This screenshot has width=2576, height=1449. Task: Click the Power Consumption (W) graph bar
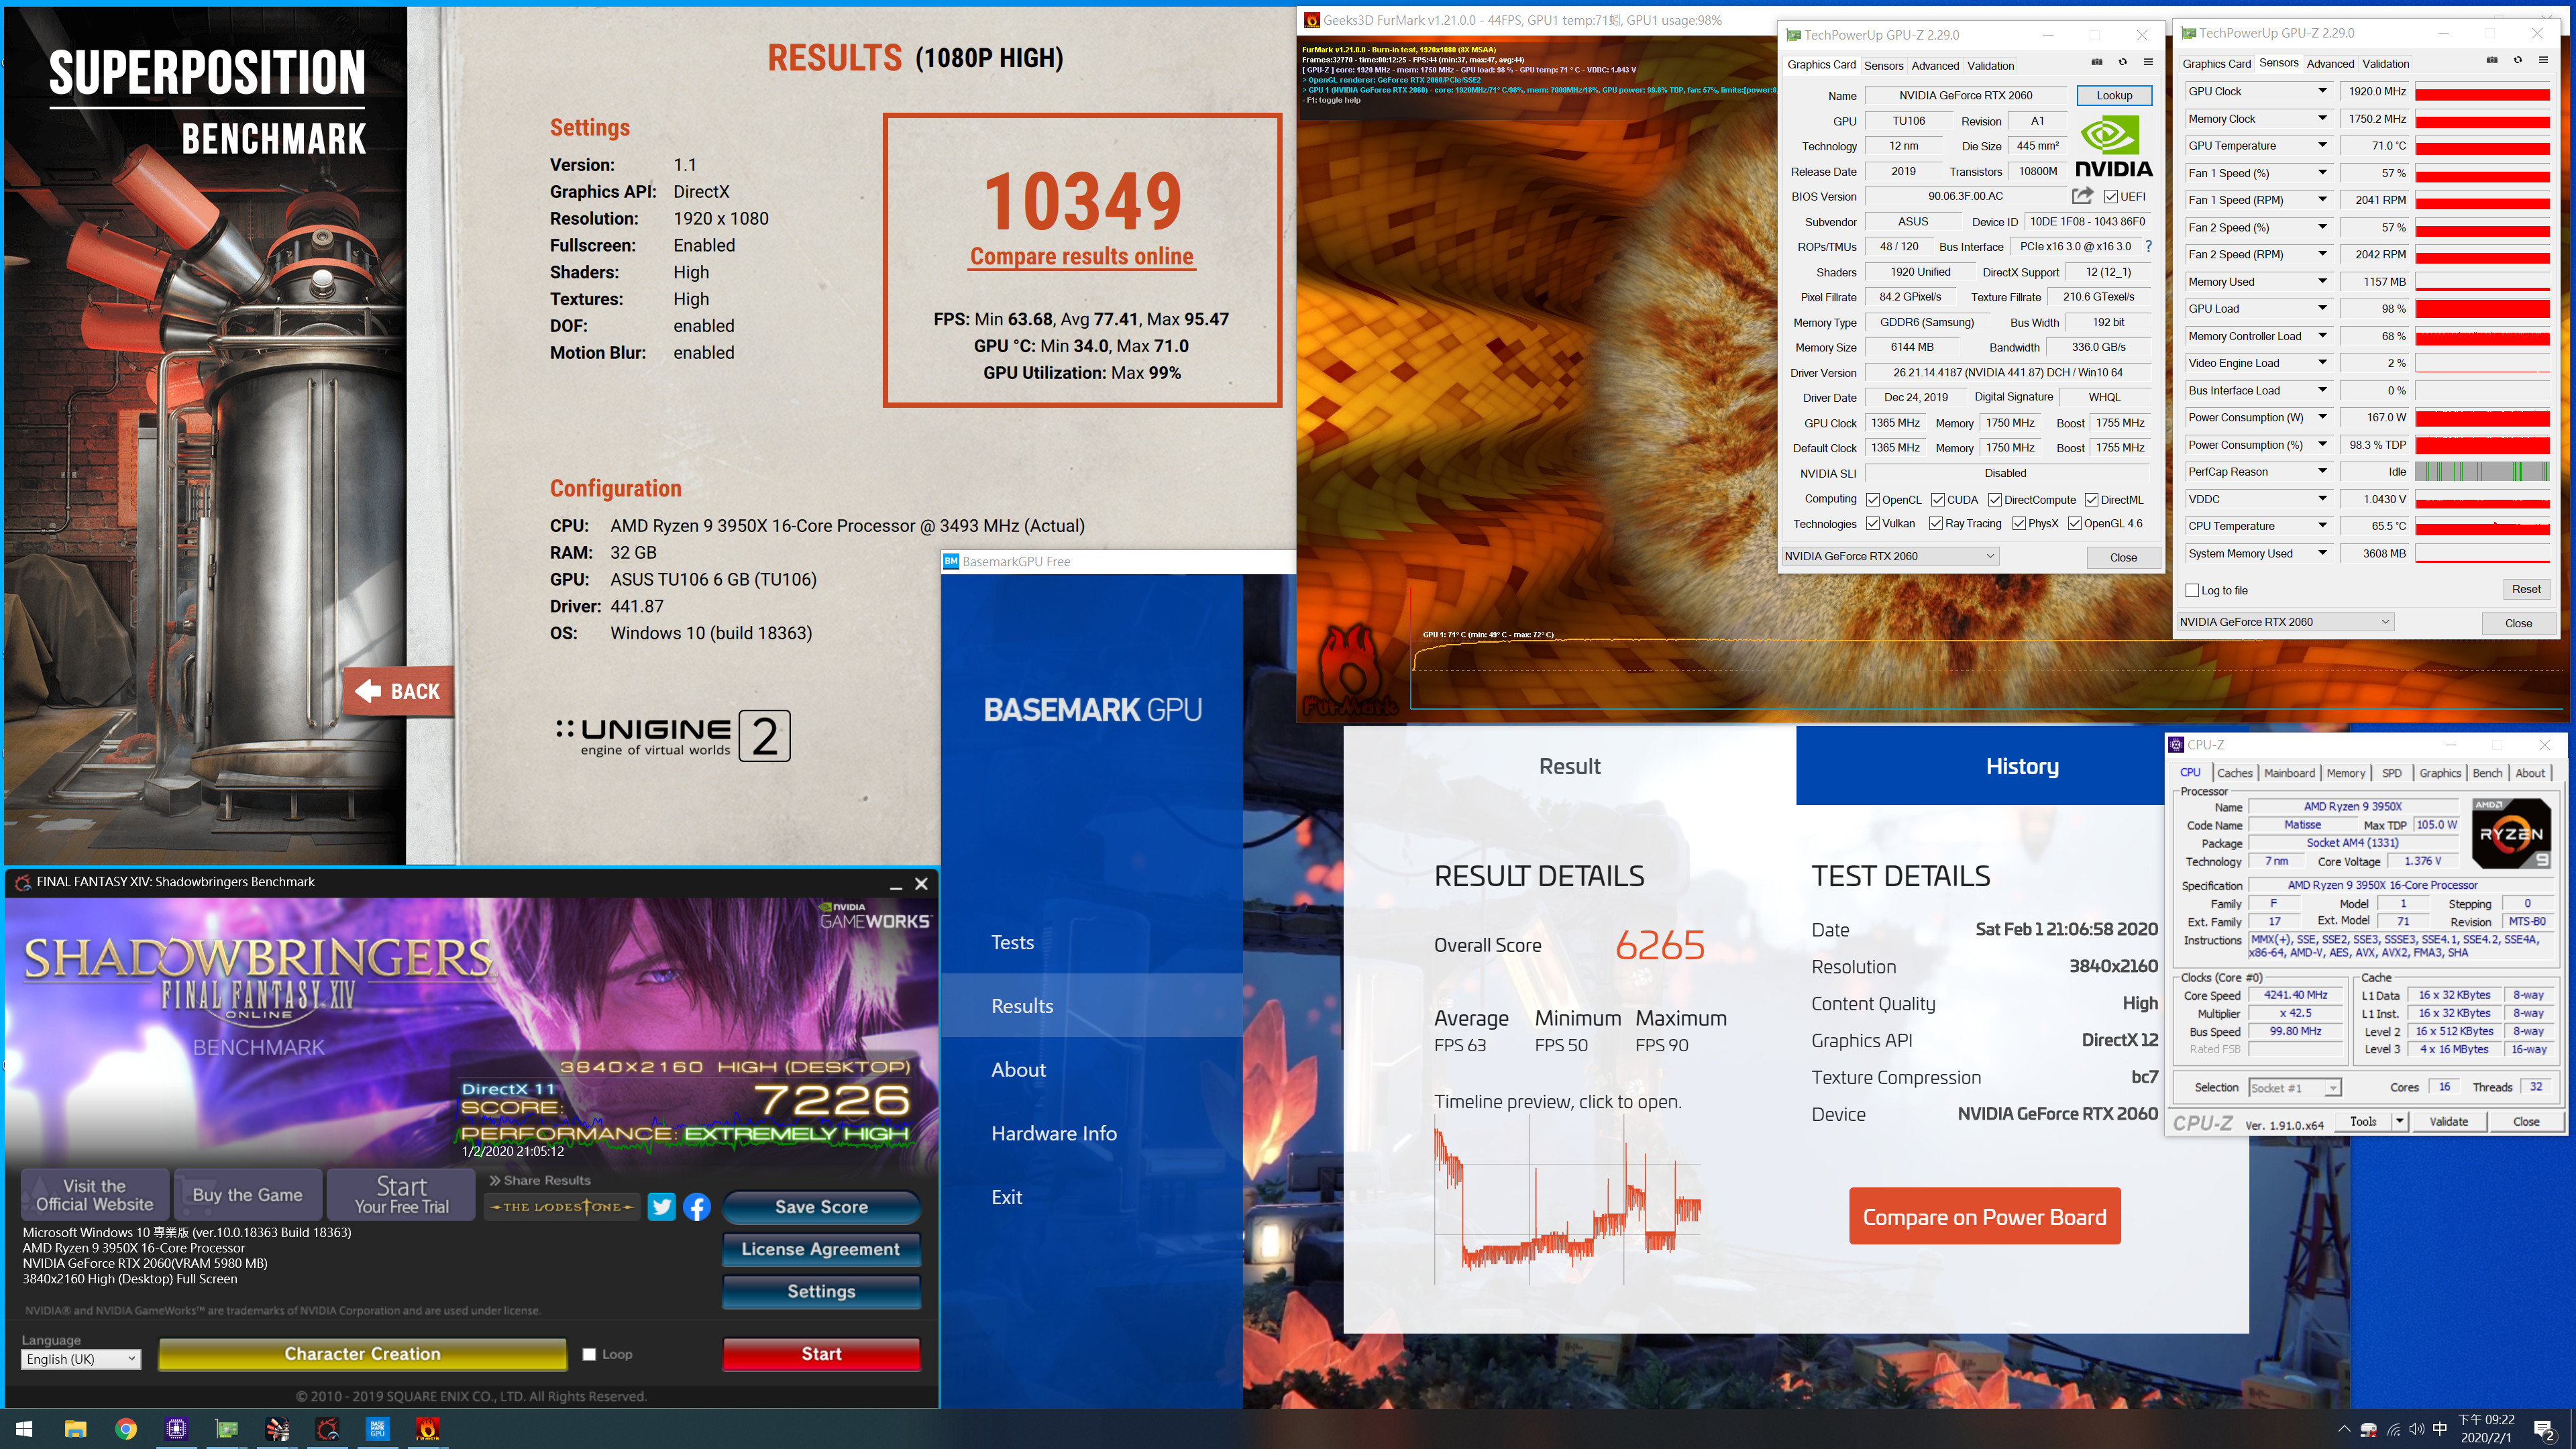coord(2482,418)
